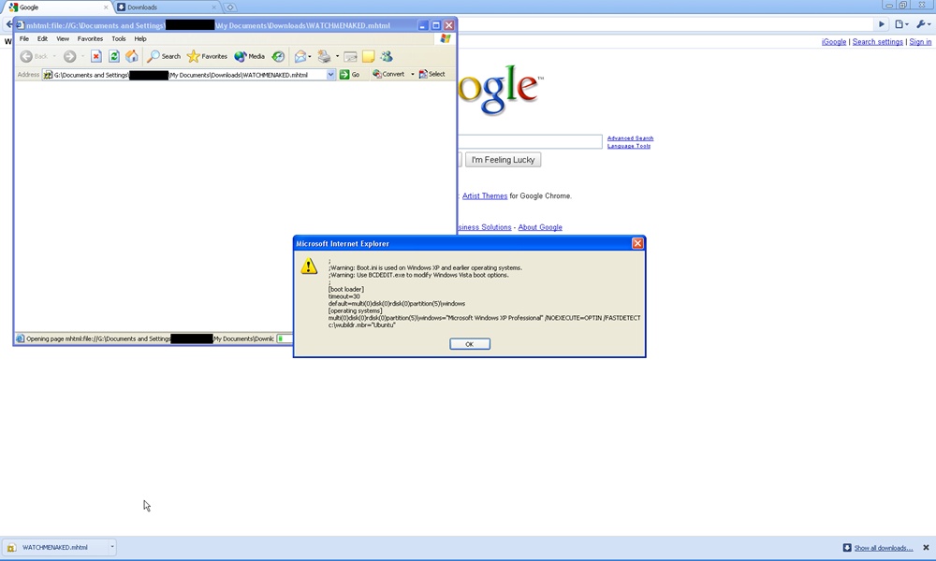
Task: Click the page loading progress bar in IE
Action: [285, 338]
